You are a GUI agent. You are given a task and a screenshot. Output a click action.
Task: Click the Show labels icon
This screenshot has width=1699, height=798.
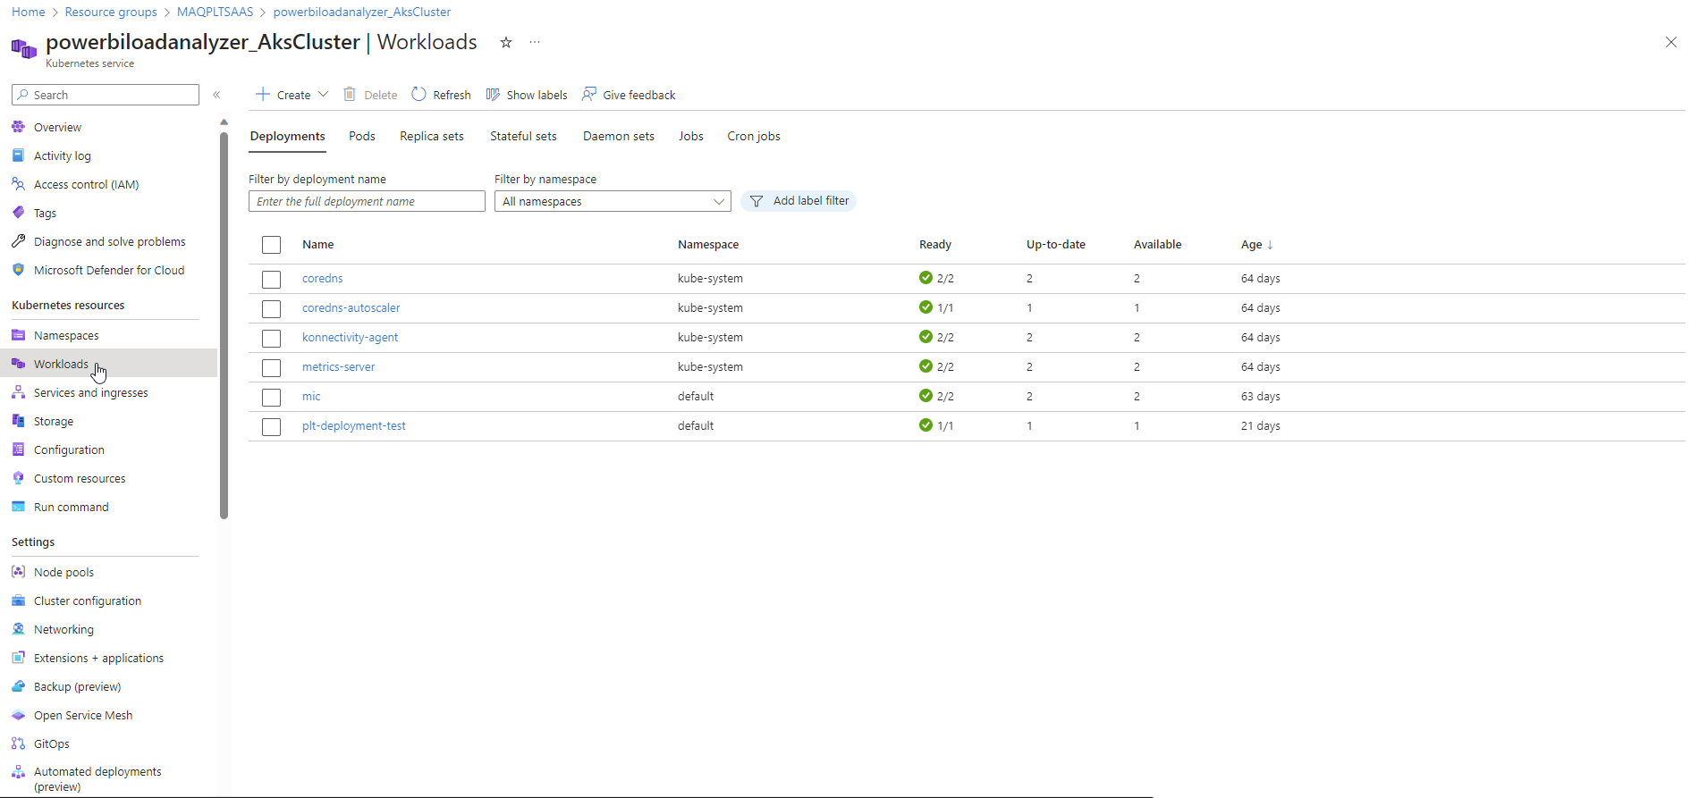493,95
